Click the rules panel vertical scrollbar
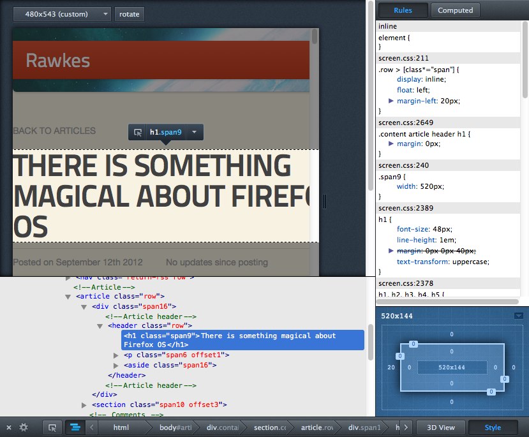The height and width of the screenshot is (437, 529). (x=525, y=59)
